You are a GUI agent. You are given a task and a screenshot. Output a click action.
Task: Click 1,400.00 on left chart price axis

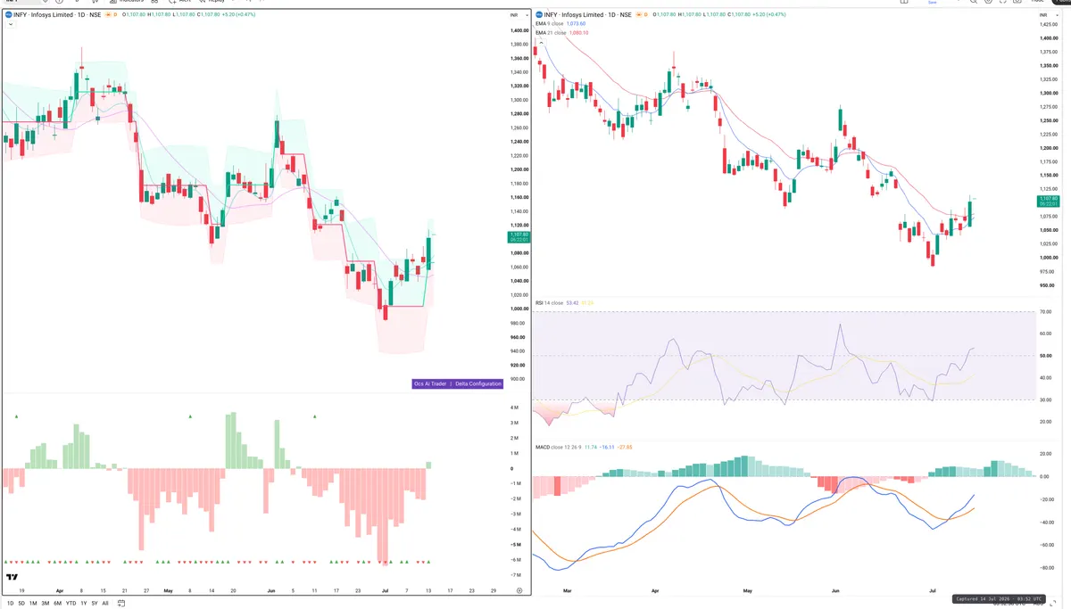(x=519, y=30)
